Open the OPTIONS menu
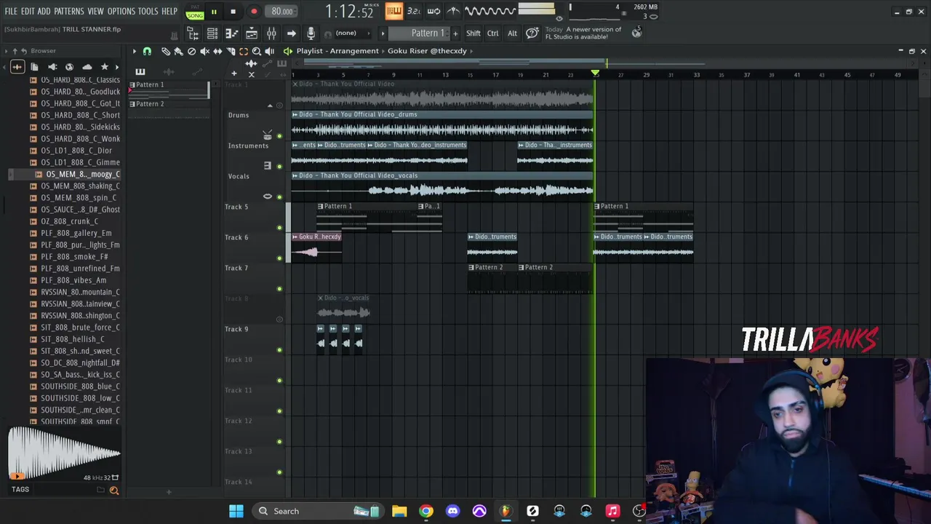Viewport: 931px width, 524px height. pyautogui.click(x=121, y=12)
